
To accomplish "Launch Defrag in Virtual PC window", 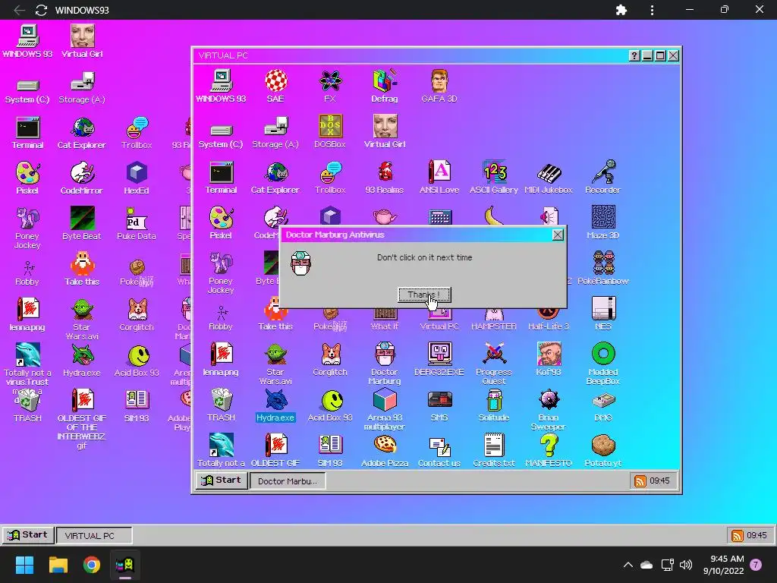I will [385, 86].
